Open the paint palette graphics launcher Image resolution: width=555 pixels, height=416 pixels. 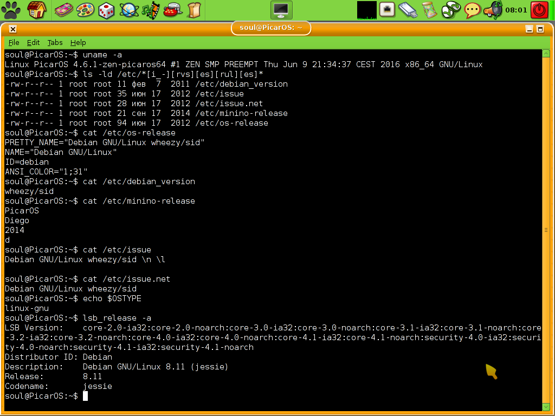85,10
